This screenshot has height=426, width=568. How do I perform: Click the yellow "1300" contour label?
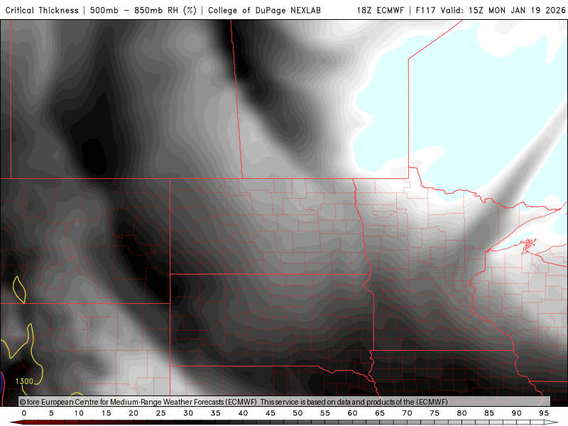coord(24,381)
